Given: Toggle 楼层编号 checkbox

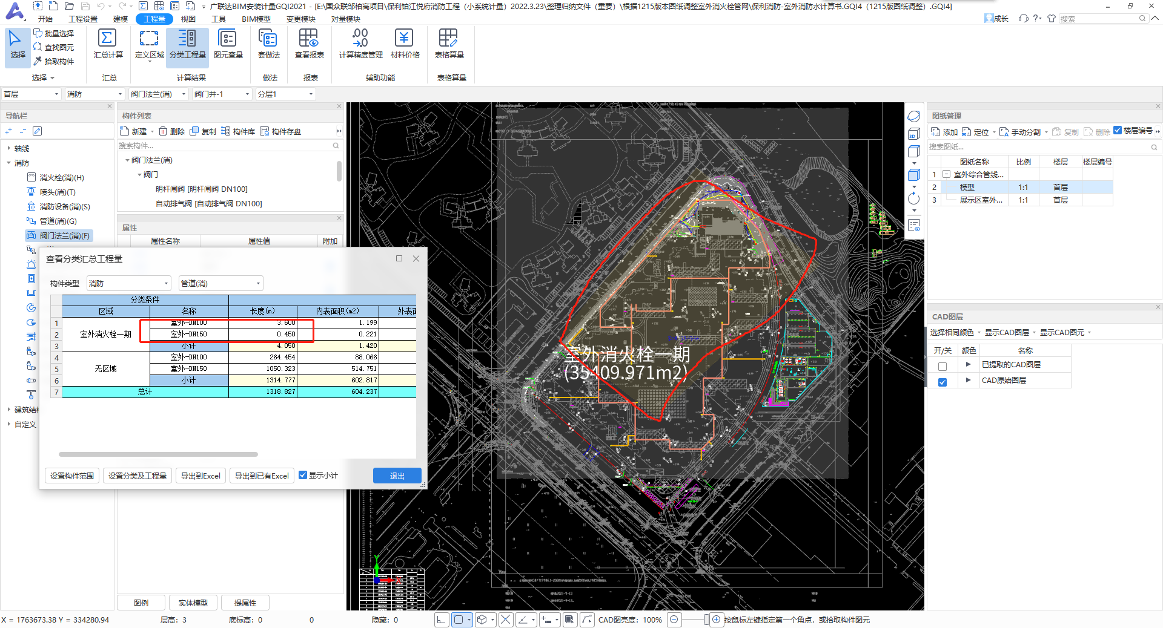Looking at the screenshot, I should [1118, 130].
